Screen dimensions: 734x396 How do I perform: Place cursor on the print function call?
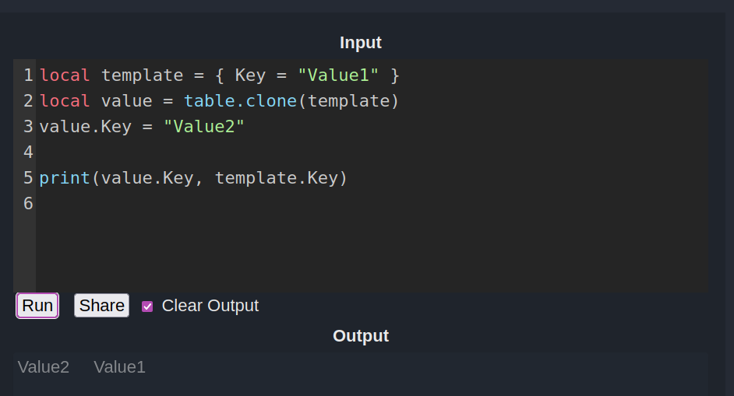[x=65, y=177]
